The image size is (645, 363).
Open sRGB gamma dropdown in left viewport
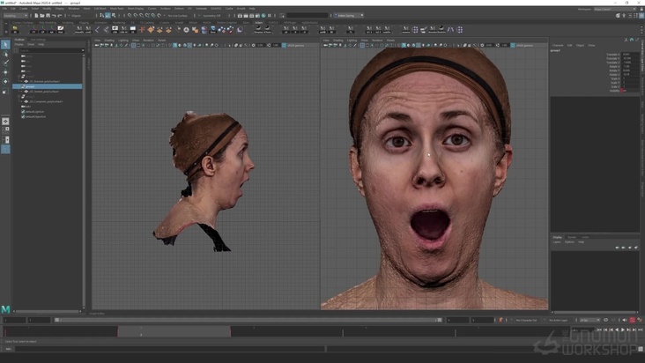click(303, 45)
